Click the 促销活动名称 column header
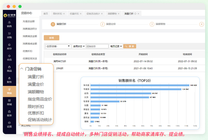Screen dimensions: 208x140 60,54
